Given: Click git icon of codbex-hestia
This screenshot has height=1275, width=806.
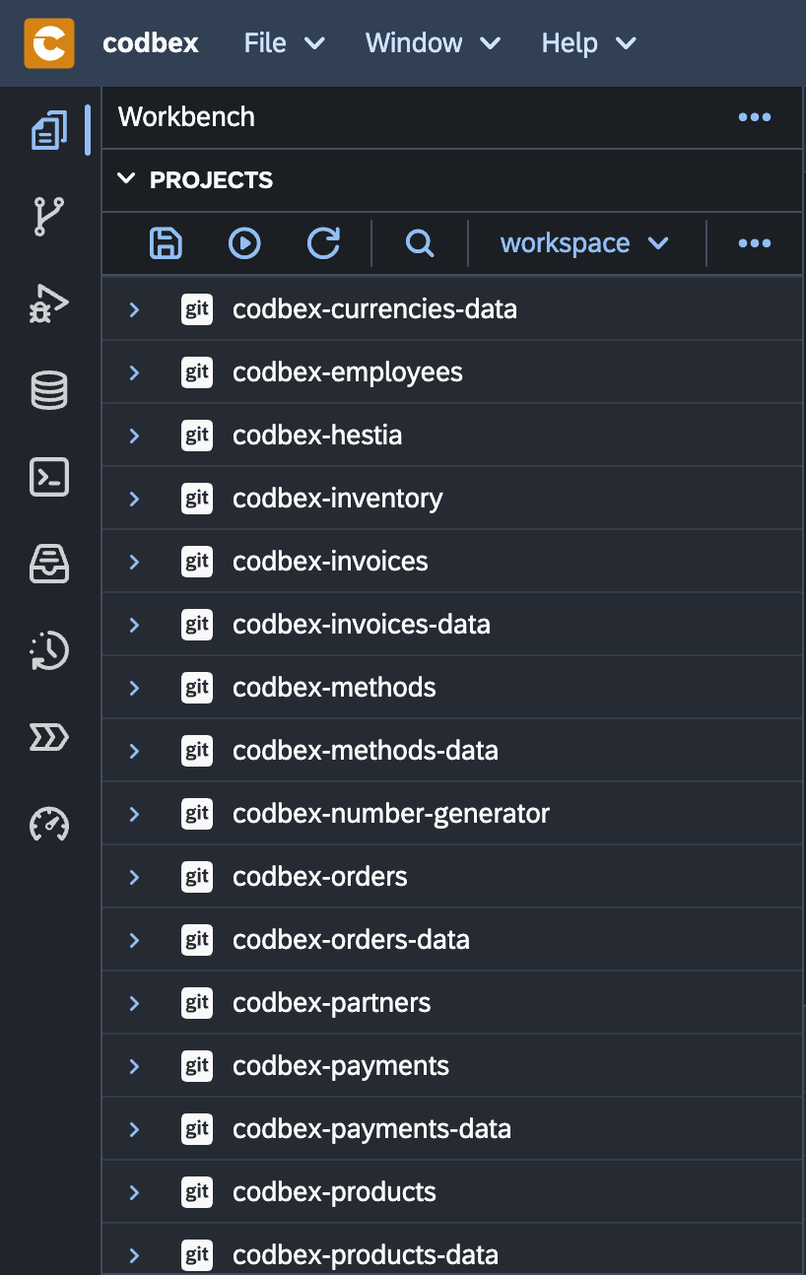Looking at the screenshot, I should pyautogui.click(x=197, y=436).
